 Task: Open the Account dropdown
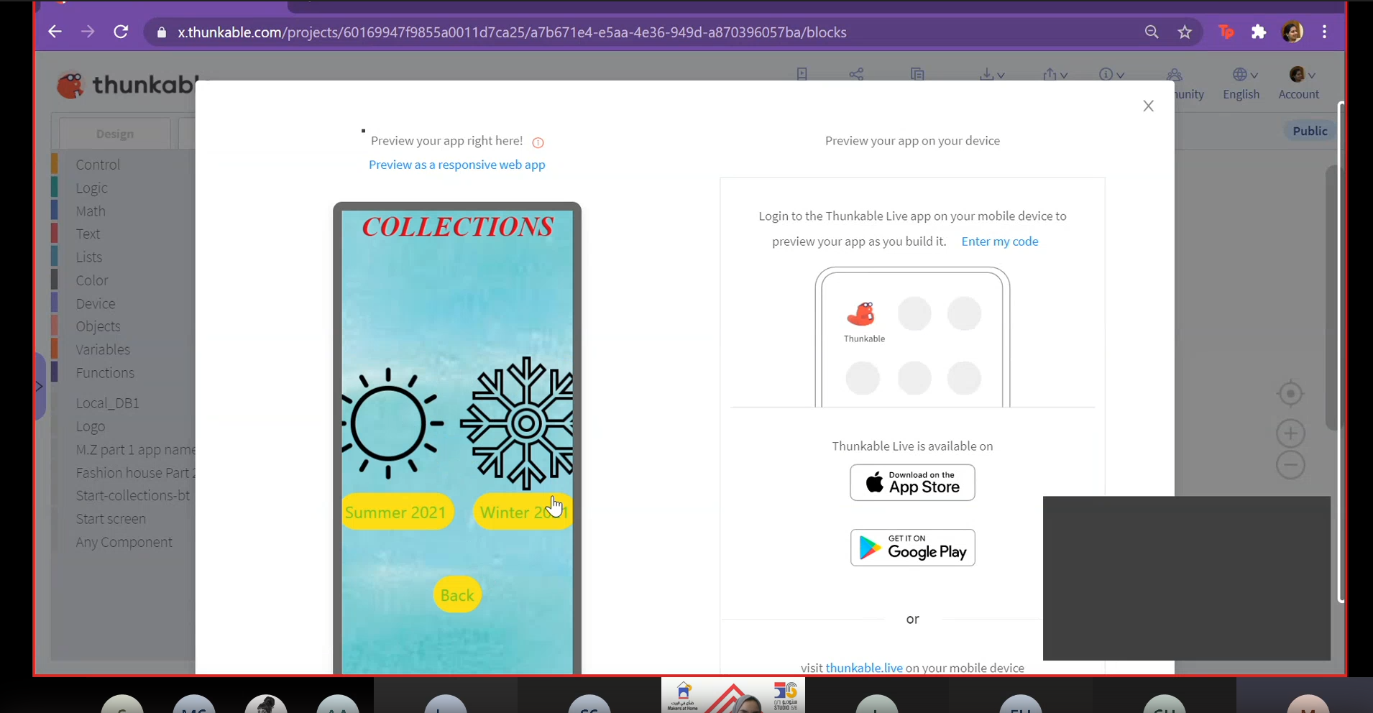tap(1299, 84)
